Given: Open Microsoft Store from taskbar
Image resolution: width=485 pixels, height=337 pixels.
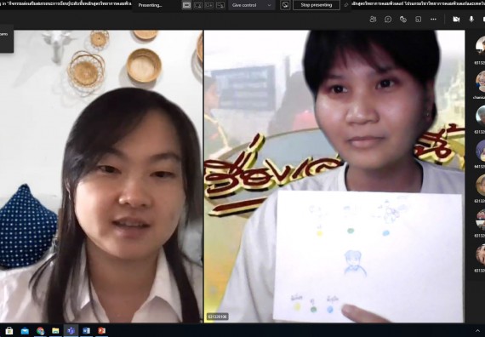Looking at the screenshot, I should pos(9,331).
